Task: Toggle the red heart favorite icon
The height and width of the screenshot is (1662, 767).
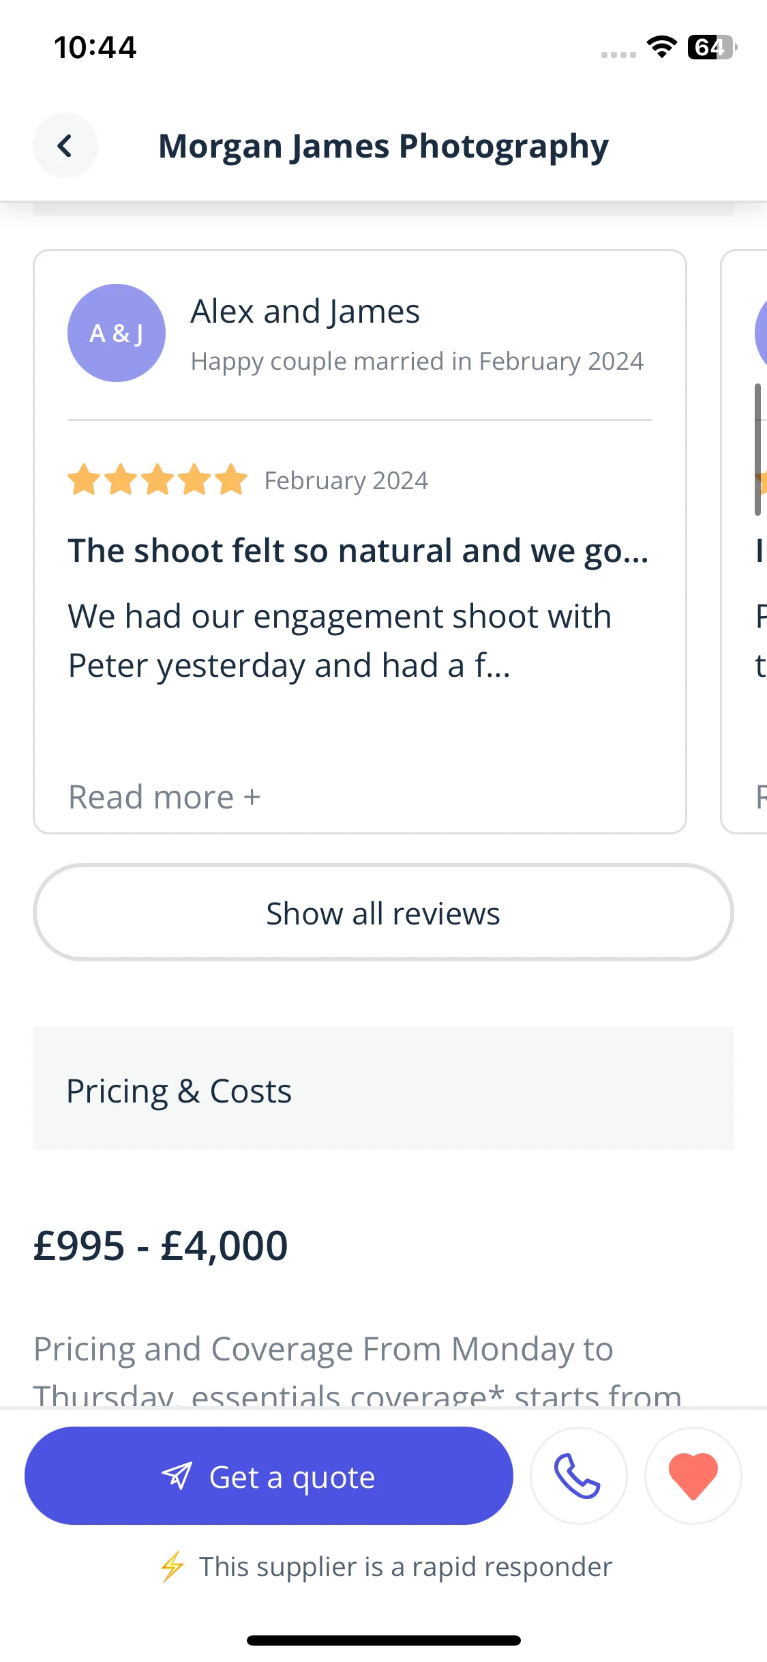Action: [x=693, y=1475]
